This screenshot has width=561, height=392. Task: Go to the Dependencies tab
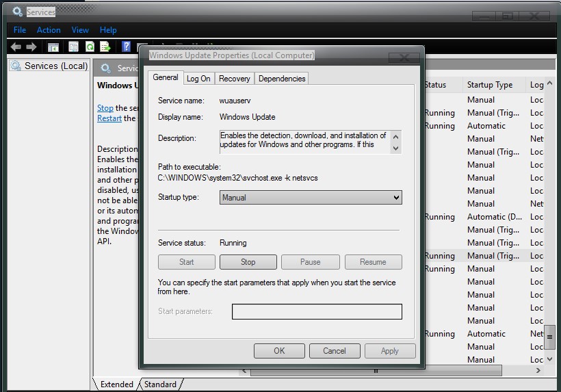click(x=282, y=79)
